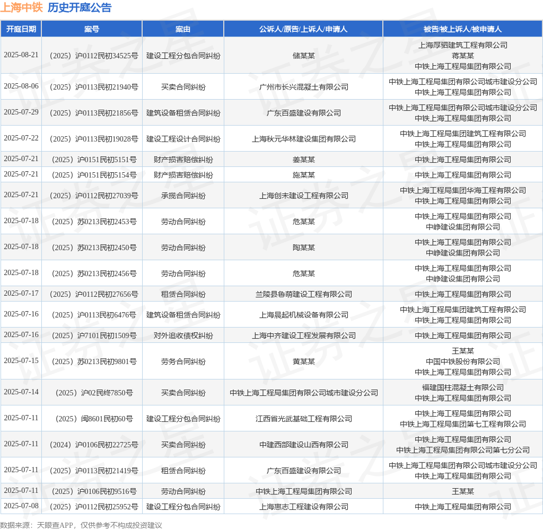Click defendant 中铁上海工程局集团有限公司第七分公司
The image size is (543, 530).
[x=462, y=450]
